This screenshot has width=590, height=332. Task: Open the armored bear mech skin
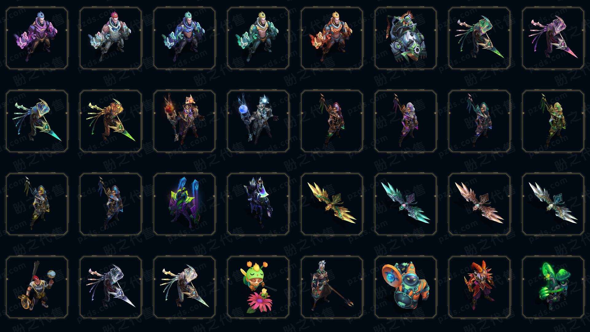click(x=406, y=38)
